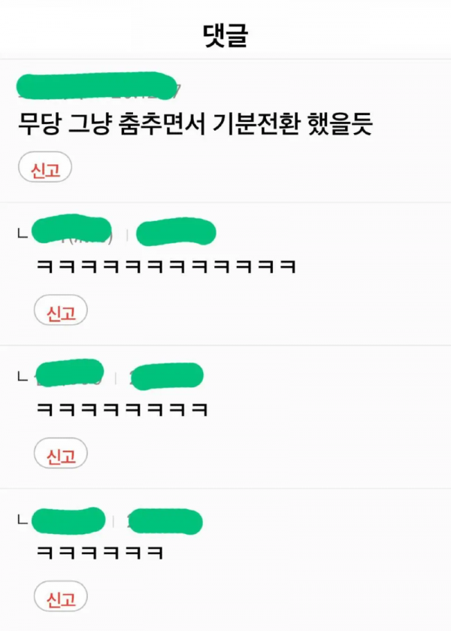The image size is (451, 631).
Task: Select the reply text with six ㅋ characters
Action: pyautogui.click(x=100, y=553)
